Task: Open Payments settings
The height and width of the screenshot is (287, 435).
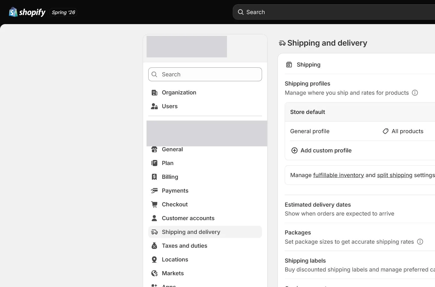Action: 205,191
